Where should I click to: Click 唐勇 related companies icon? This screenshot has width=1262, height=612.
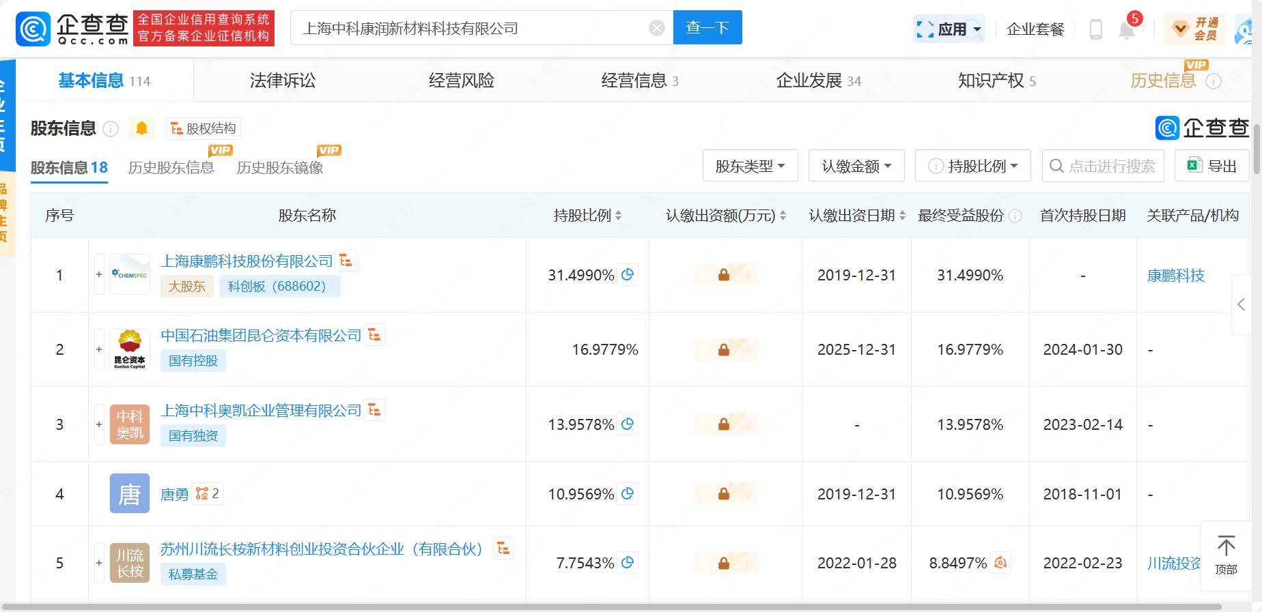point(207,493)
